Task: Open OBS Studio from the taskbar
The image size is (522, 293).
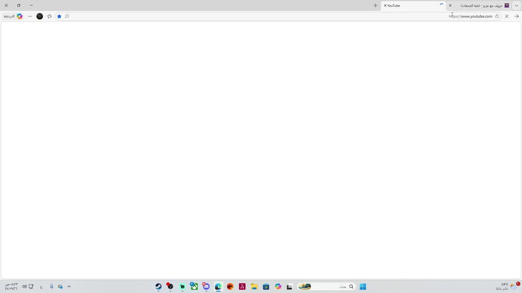Action: 170,286
